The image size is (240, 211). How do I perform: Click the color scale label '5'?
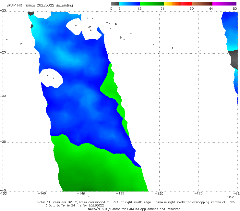click(119, 8)
